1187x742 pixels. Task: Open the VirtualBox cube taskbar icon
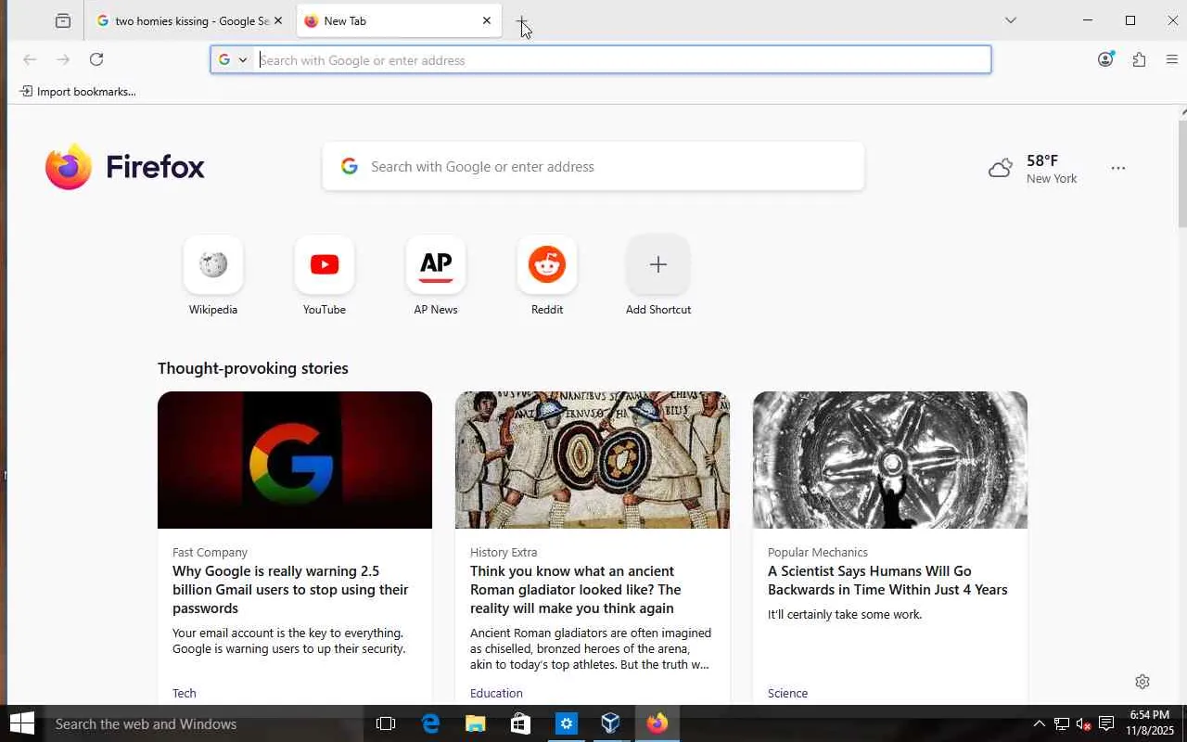(610, 723)
